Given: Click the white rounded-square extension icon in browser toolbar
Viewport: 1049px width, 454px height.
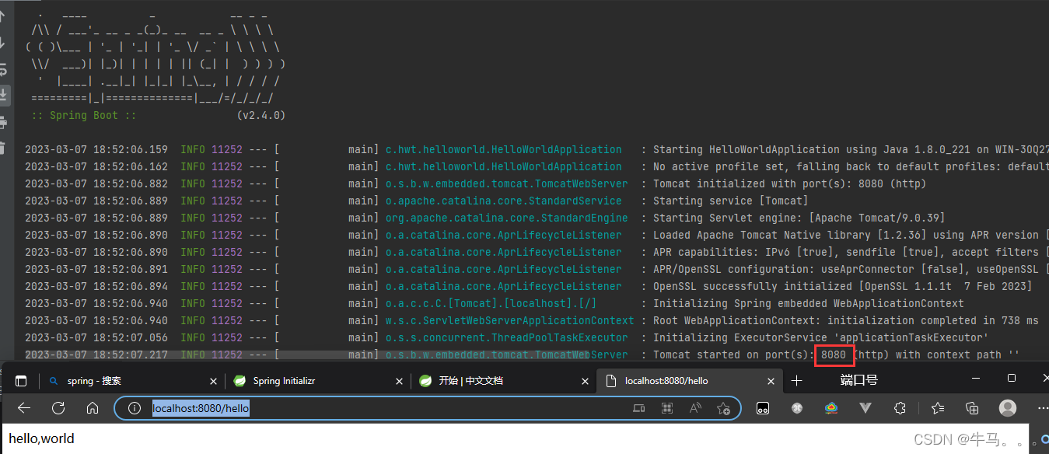Looking at the screenshot, I should 764,408.
